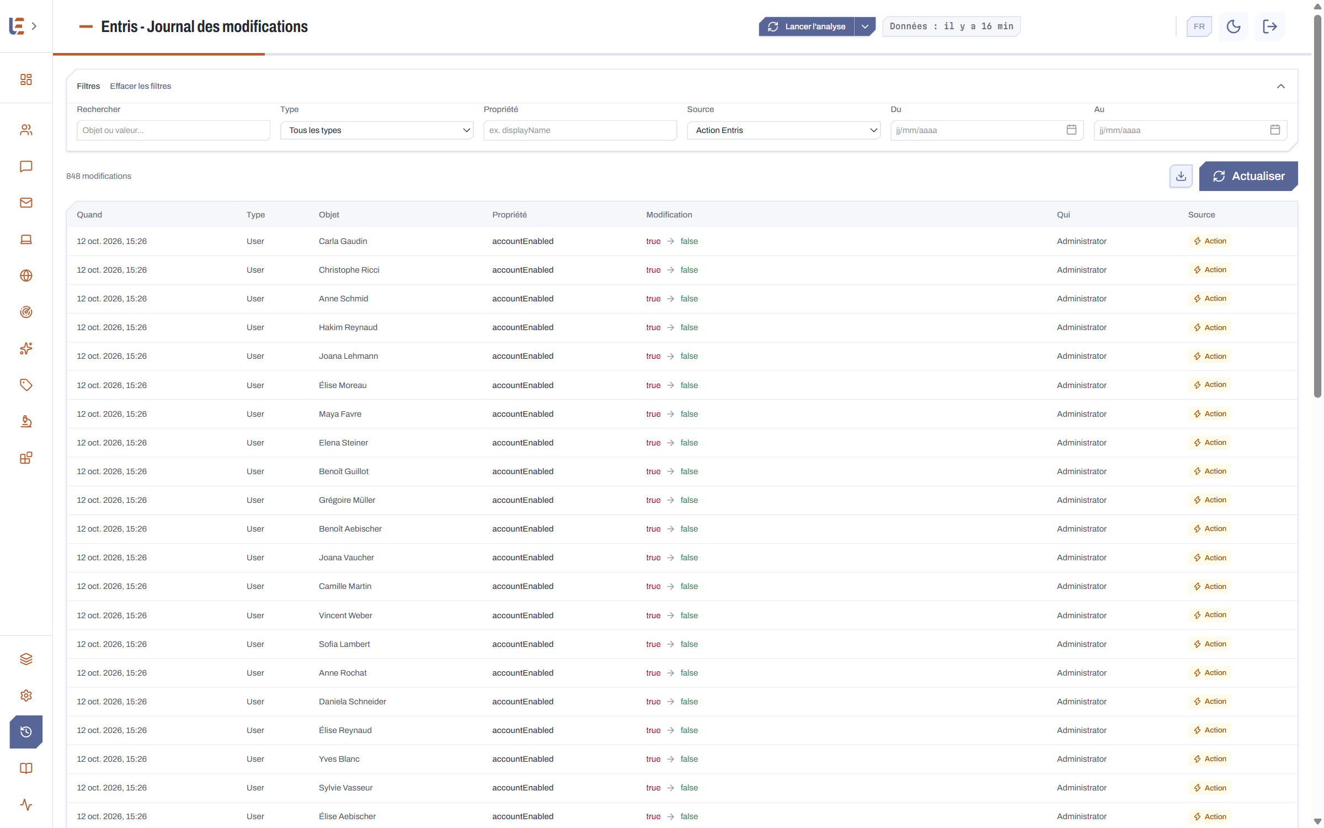Select the history journal icon in sidebar
The width and height of the screenshot is (1324, 828).
click(x=26, y=732)
